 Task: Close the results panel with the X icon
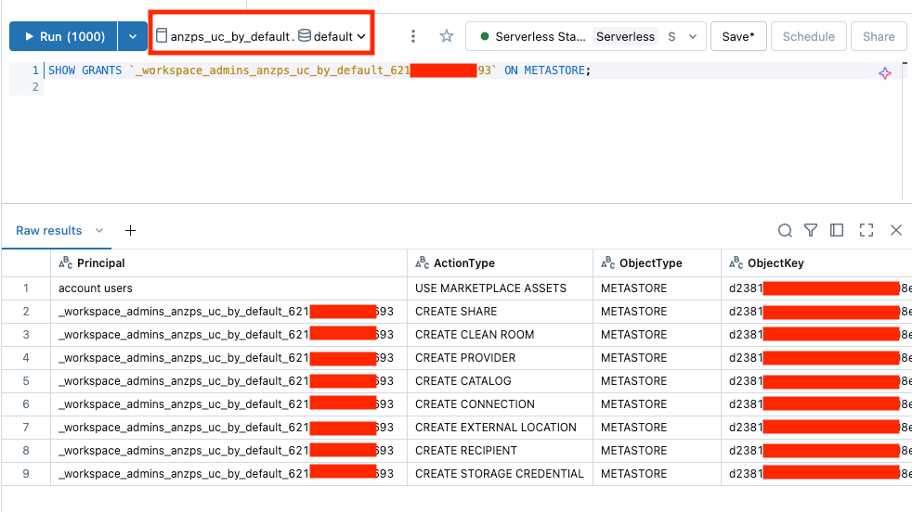895,230
